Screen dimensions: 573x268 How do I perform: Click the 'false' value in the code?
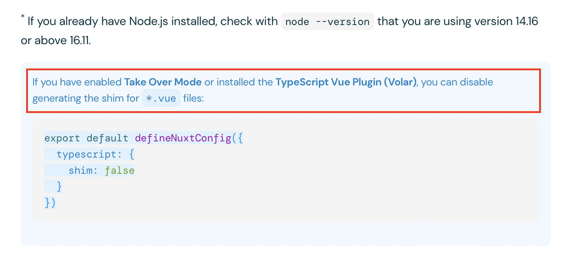[x=120, y=171]
